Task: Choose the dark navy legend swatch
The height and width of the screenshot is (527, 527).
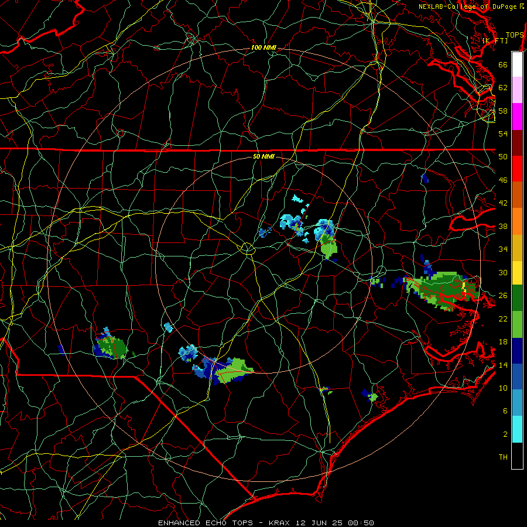Action: [517, 351]
